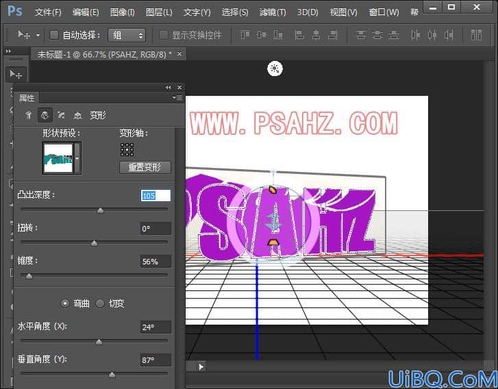Image resolution: width=498 pixels, height=389 pixels.
Task: Open the 视图(V) menu
Action: 343,12
